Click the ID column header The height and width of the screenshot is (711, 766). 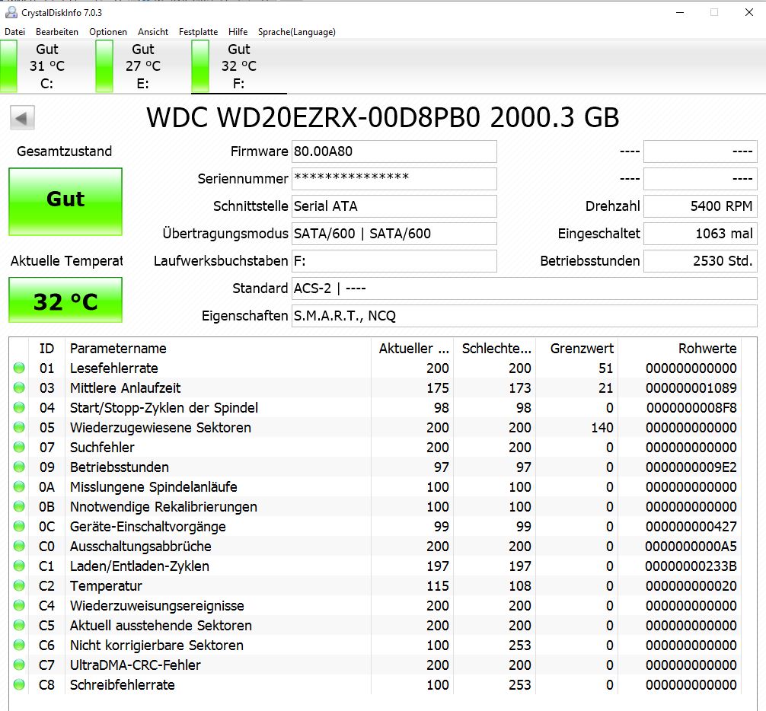[x=47, y=348]
